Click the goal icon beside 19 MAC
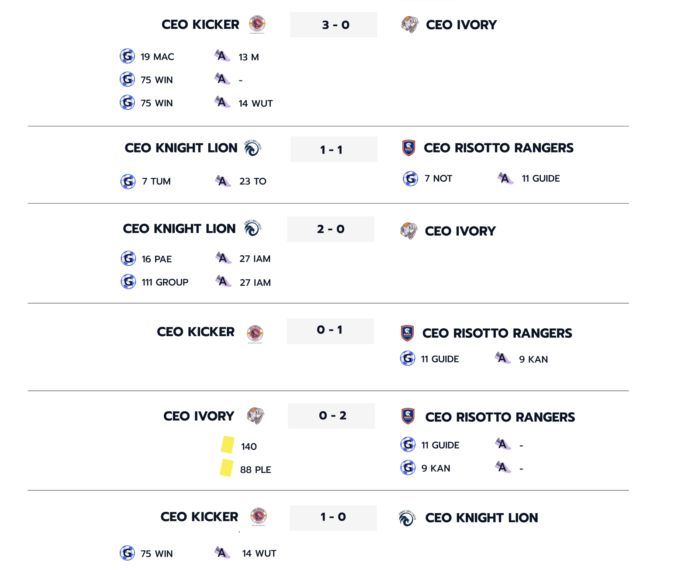 coord(127,56)
